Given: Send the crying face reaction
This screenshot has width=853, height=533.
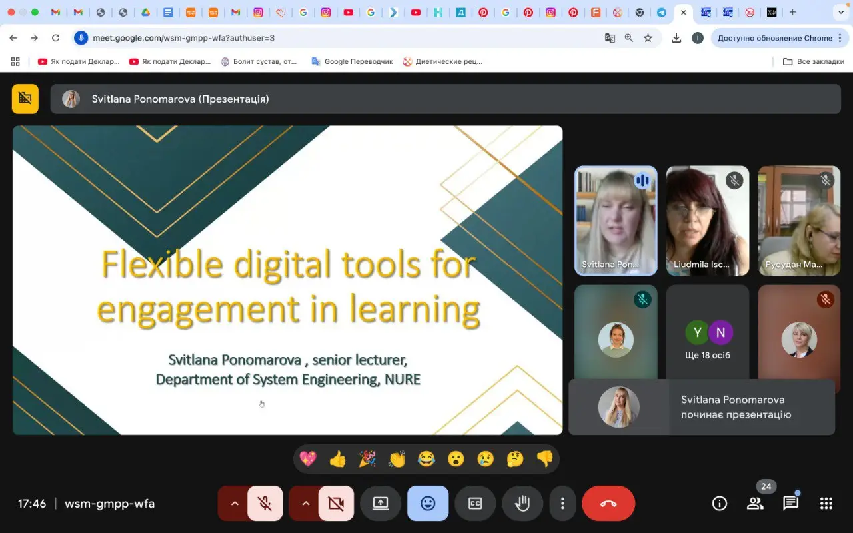Looking at the screenshot, I should pos(486,459).
